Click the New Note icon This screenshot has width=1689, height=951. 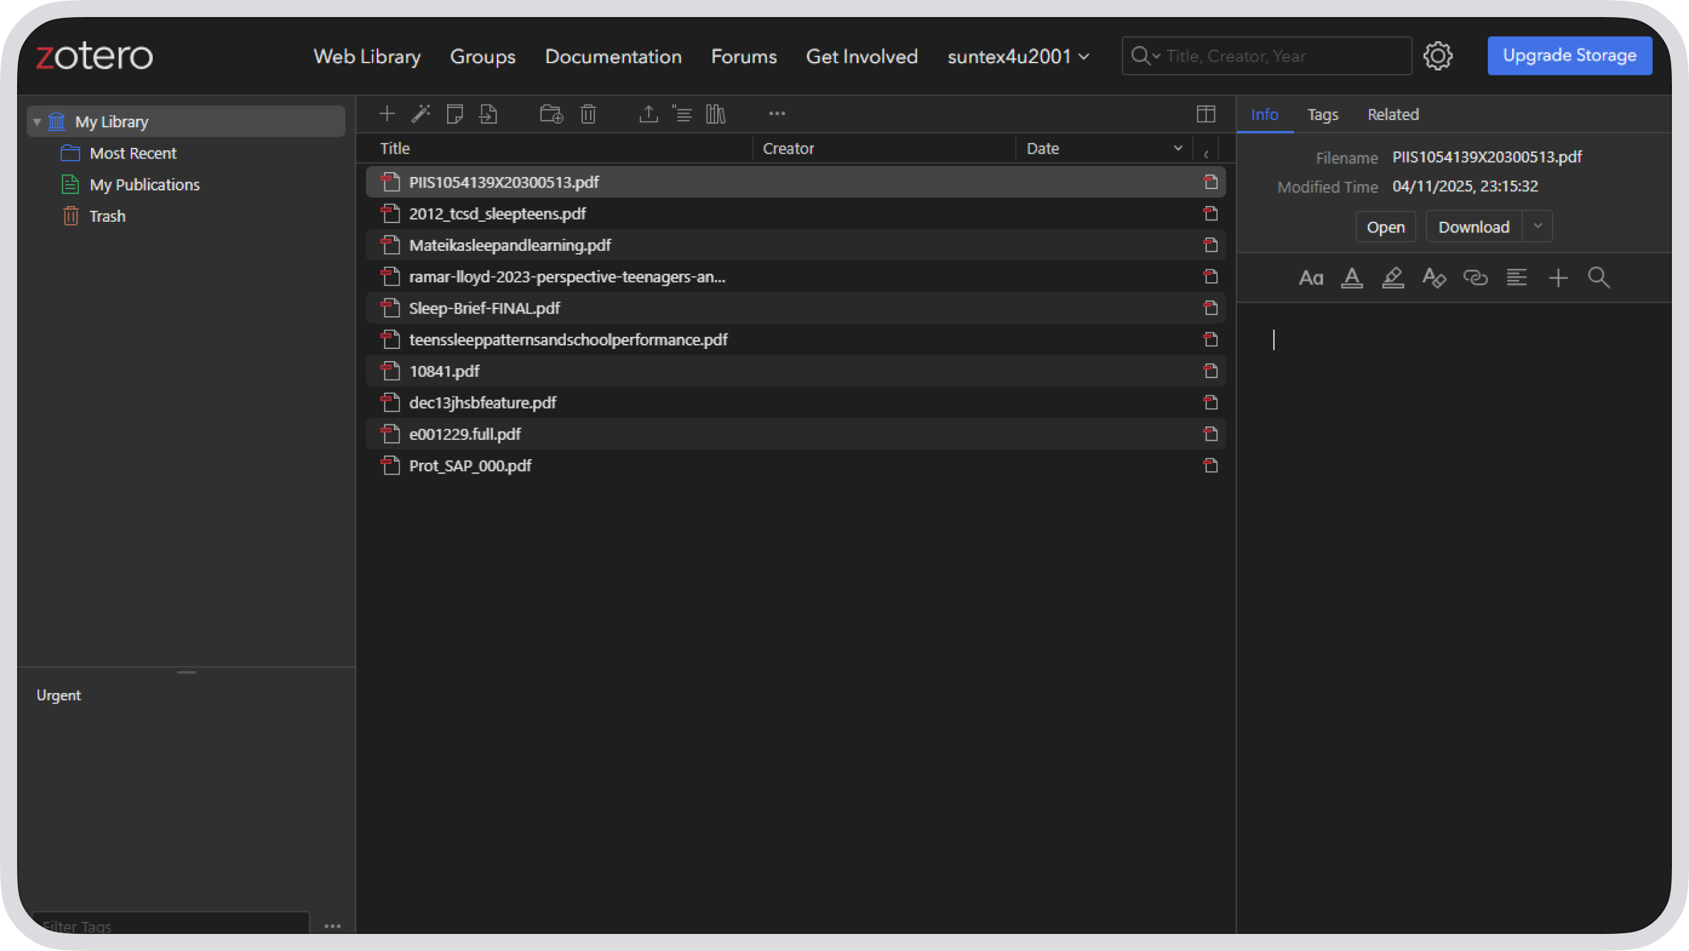(455, 114)
